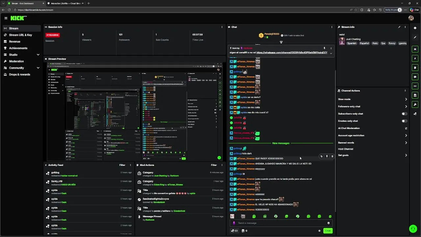Screen dimensions: 421x237
Task: Open Activity Feed three-dot menu
Action: click(x=131, y=165)
